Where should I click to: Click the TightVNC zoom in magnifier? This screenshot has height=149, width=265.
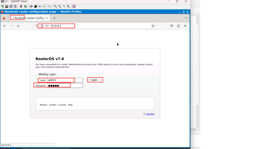[55, 6]
